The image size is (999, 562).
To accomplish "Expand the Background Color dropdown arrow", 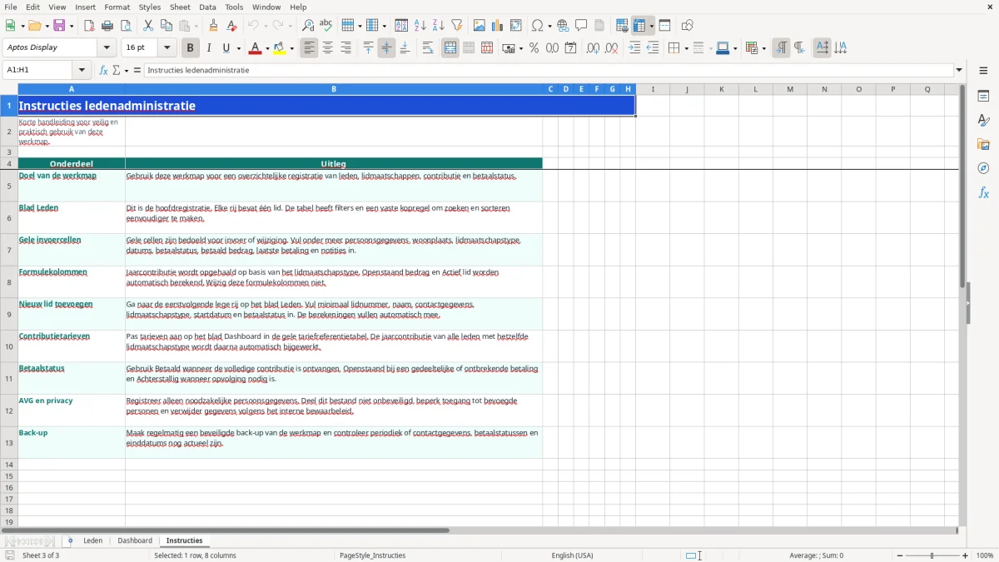I will 292,48.
